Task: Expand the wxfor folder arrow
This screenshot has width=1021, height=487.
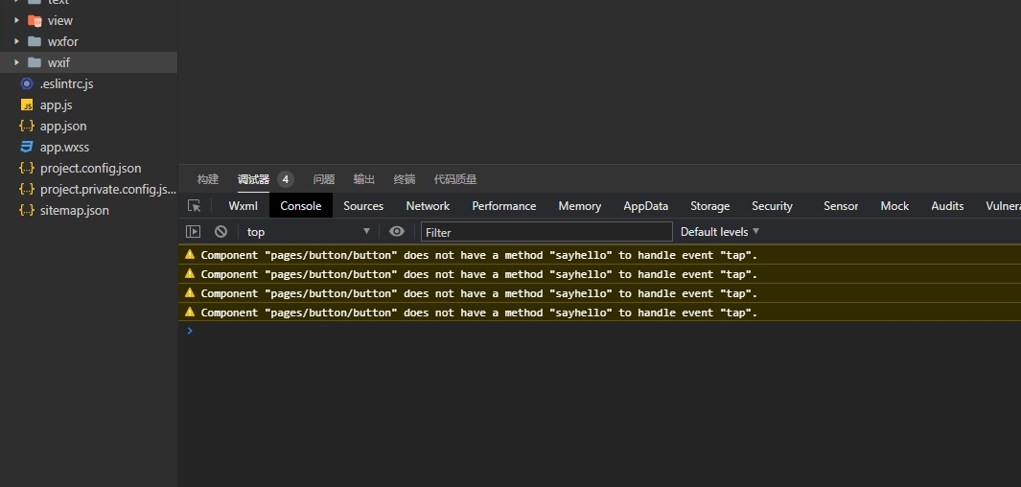Action: coord(17,42)
